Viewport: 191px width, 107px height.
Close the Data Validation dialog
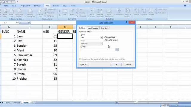pyautogui.click(x=132, y=22)
